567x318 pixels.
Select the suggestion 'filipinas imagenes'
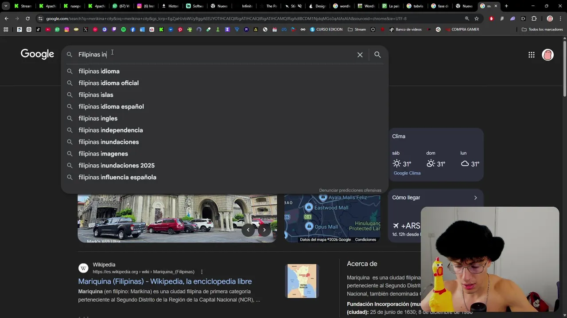point(225,154)
